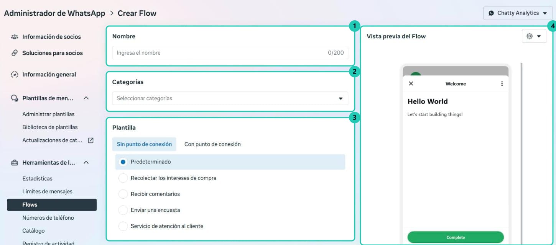The height and width of the screenshot is (245, 556).
Task: Select the Predeterminado radio option
Action: click(x=123, y=162)
